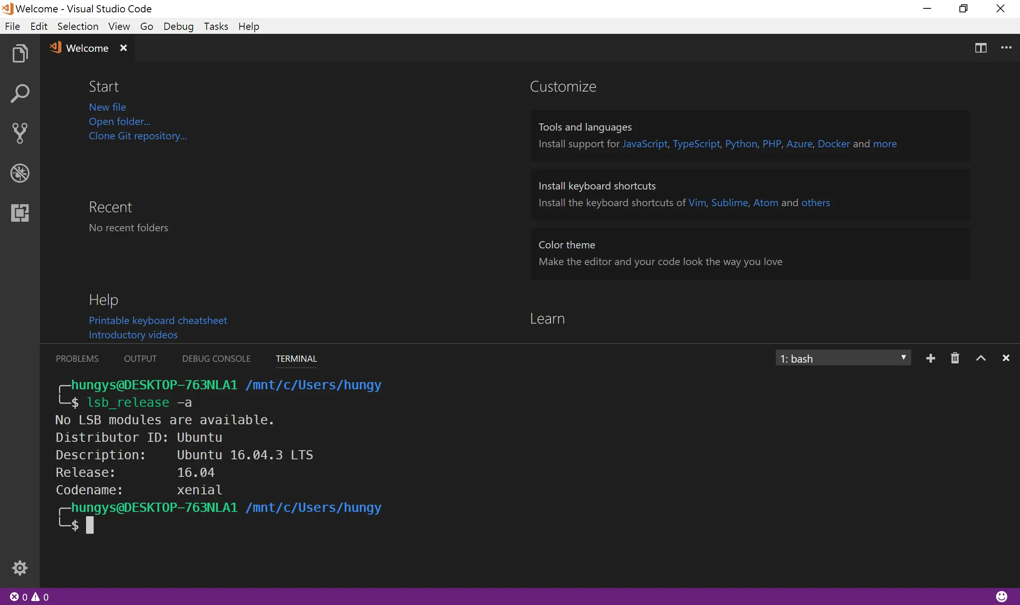
Task: Click the Python language link
Action: (x=741, y=144)
